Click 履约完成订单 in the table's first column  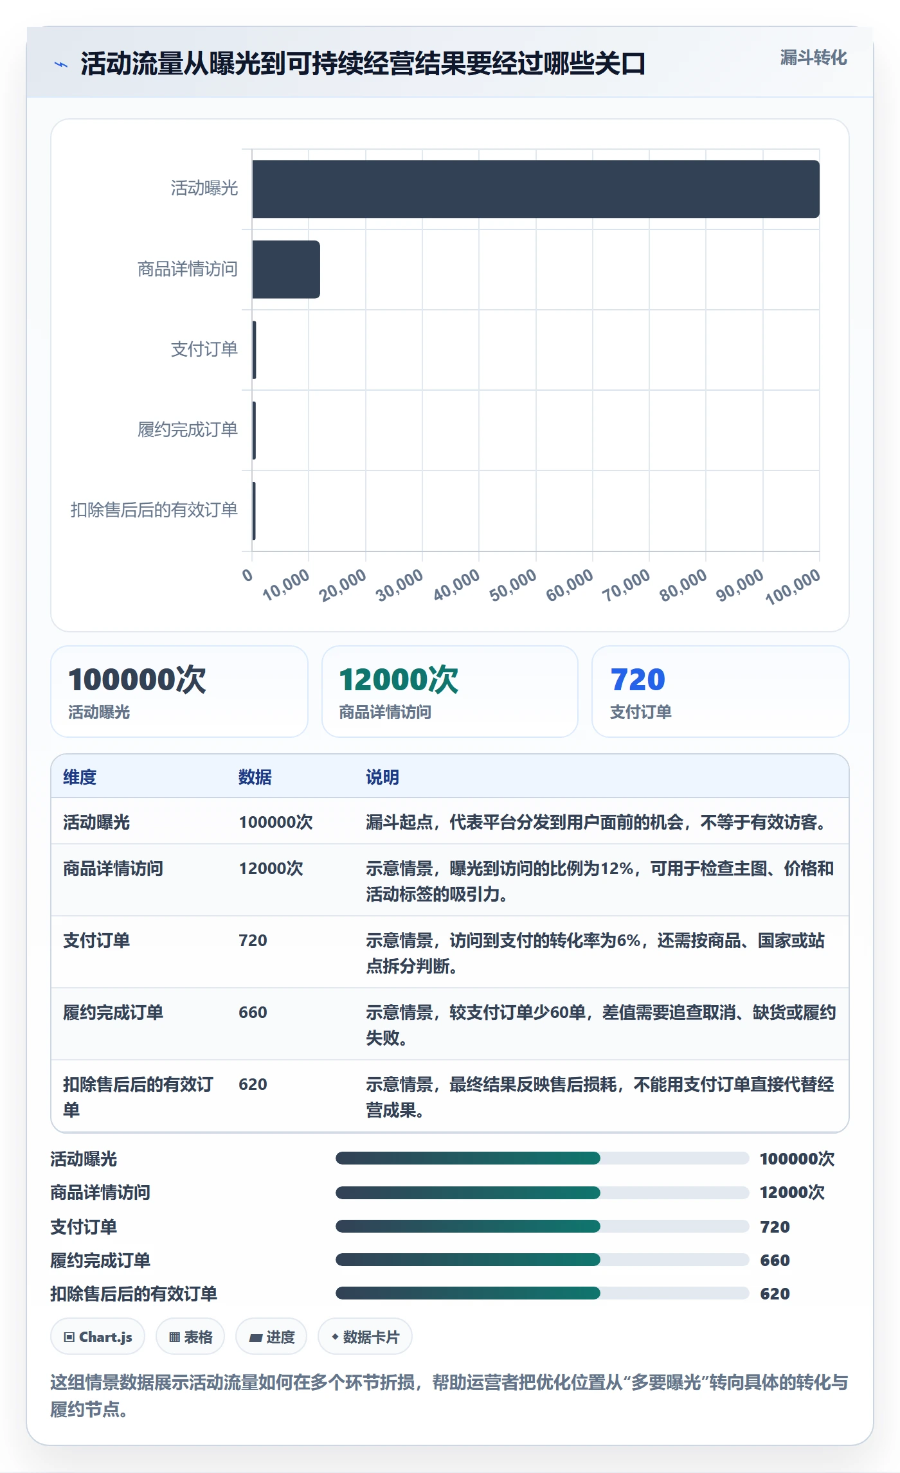(113, 1012)
